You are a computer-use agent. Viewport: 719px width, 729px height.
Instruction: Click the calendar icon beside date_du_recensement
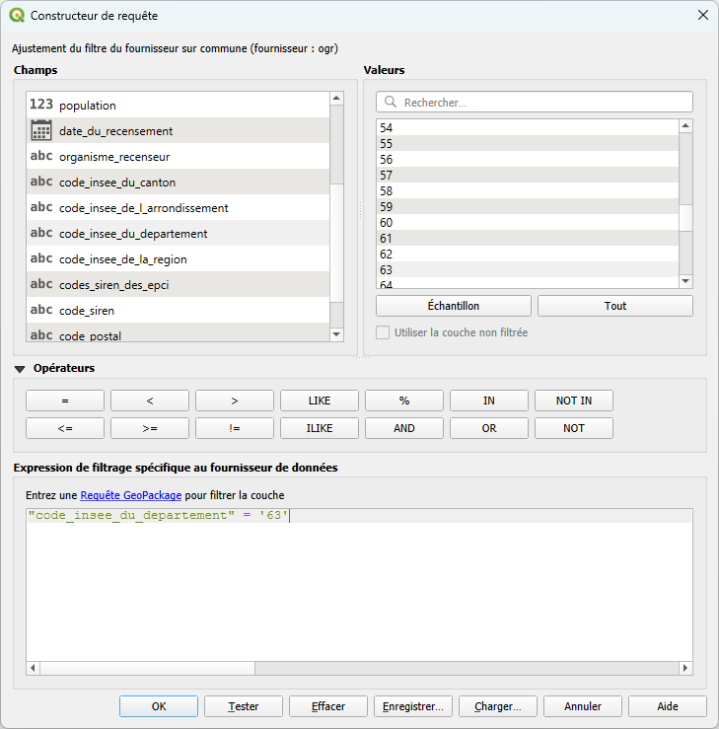coord(40,130)
